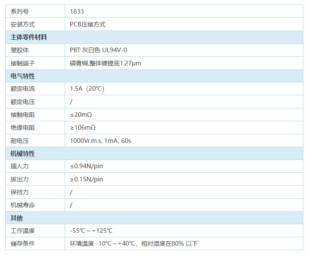
Task: Click the value '磷青铜,整体镀镍底1.27μm'
Action: coord(106,63)
